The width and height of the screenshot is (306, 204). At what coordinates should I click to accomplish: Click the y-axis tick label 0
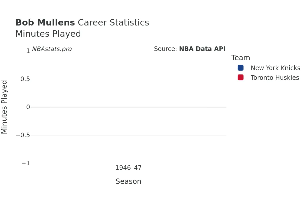tap(28, 107)
